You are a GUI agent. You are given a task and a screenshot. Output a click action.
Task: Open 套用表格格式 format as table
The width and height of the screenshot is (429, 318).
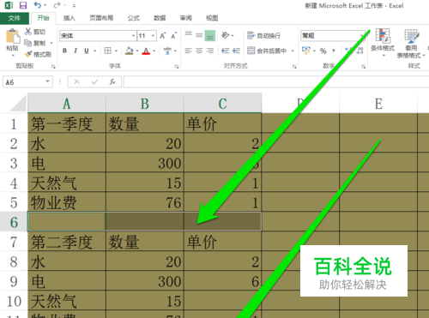tap(411, 44)
